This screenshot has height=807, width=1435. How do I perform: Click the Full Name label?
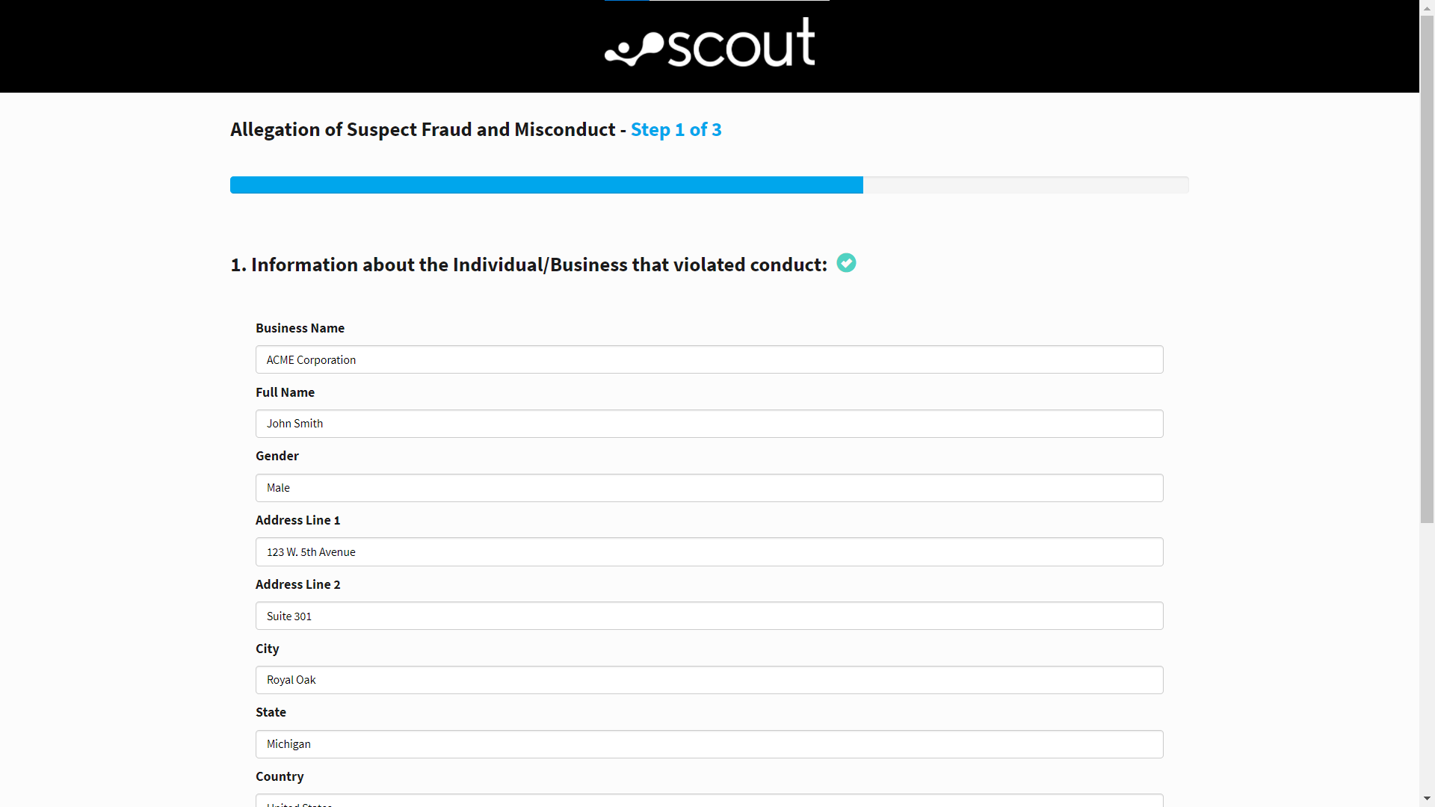[285, 392]
